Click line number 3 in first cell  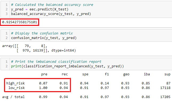tap(7, 14)
